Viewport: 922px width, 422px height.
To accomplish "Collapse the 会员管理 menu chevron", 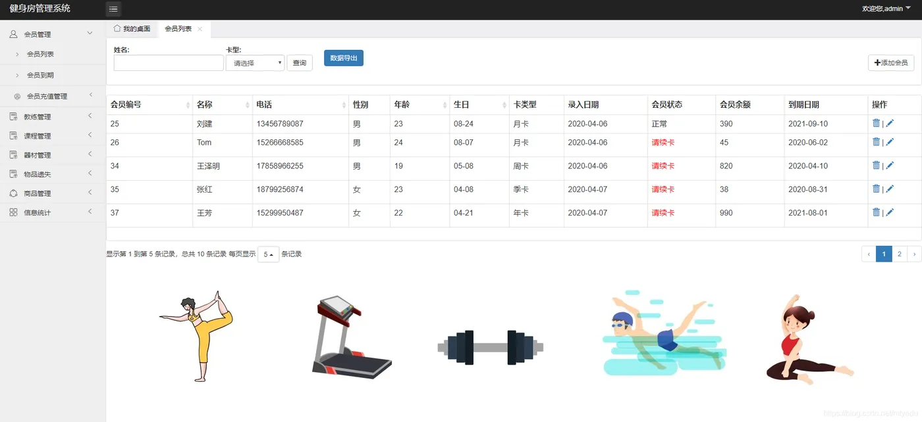I will coord(90,33).
